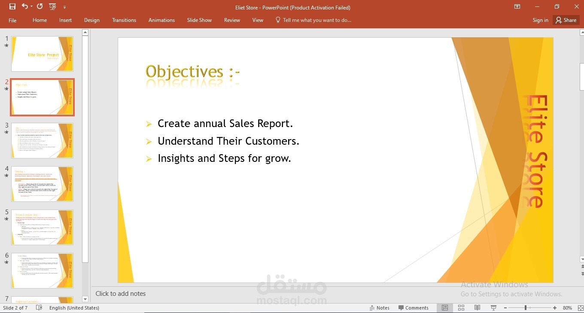The image size is (584, 313).
Task: Click the spell check icon in status bar
Action: pyautogui.click(x=39, y=308)
